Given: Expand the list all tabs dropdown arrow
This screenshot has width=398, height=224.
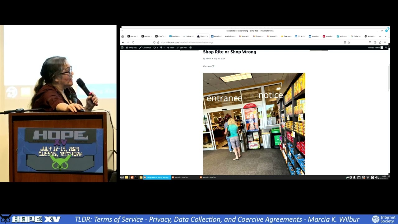Looking at the screenshot, I should coord(386,36).
